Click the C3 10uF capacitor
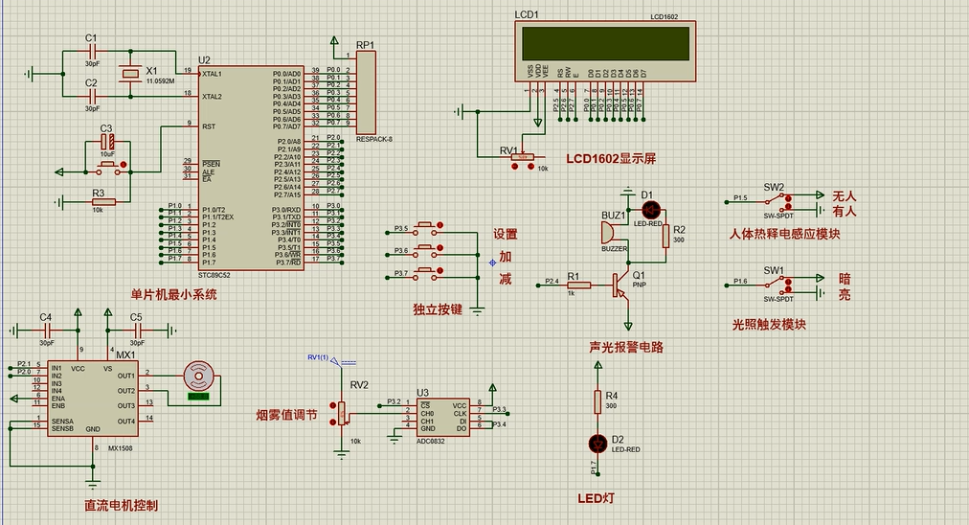The height and width of the screenshot is (525, 969). (108, 142)
